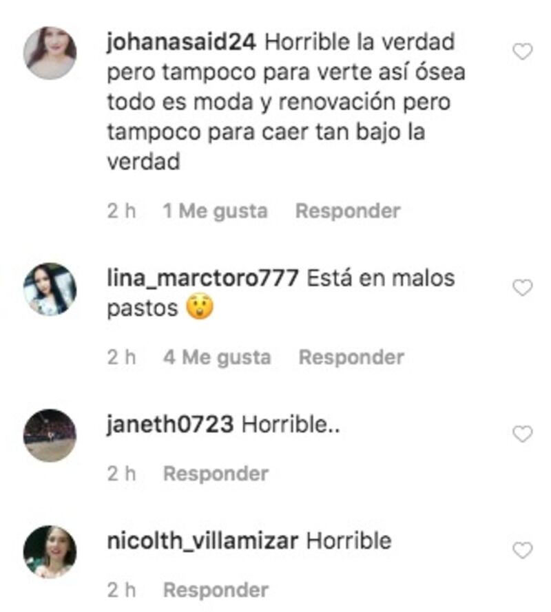Image resolution: width=551 pixels, height=612 pixels.
Task: Tap heart icon beside nicolth_villamizar's comment
Action: (523, 550)
